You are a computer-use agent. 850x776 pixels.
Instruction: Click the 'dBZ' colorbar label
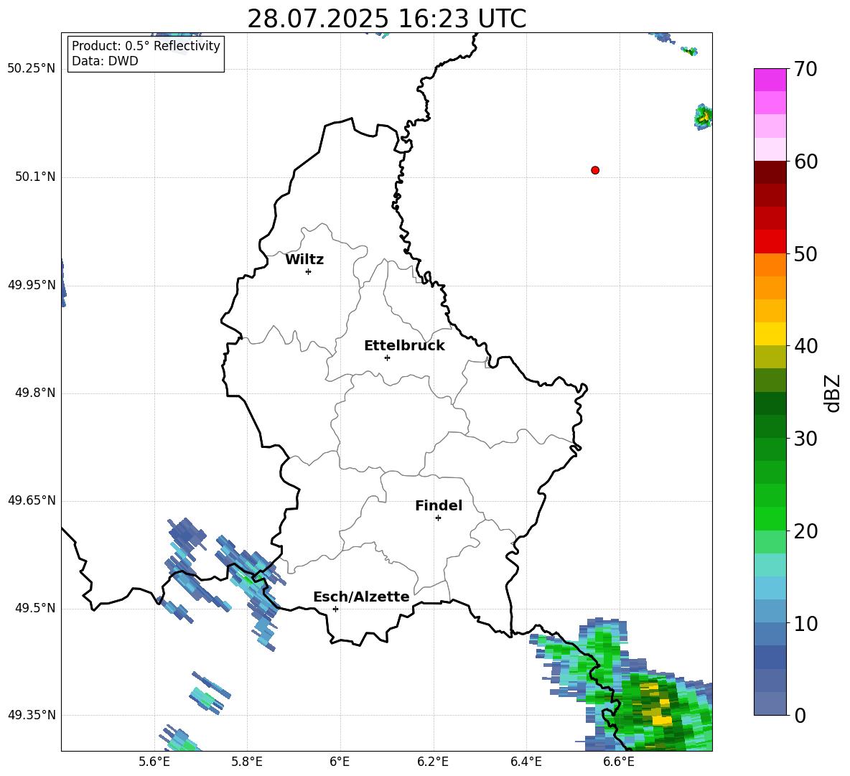point(833,393)
